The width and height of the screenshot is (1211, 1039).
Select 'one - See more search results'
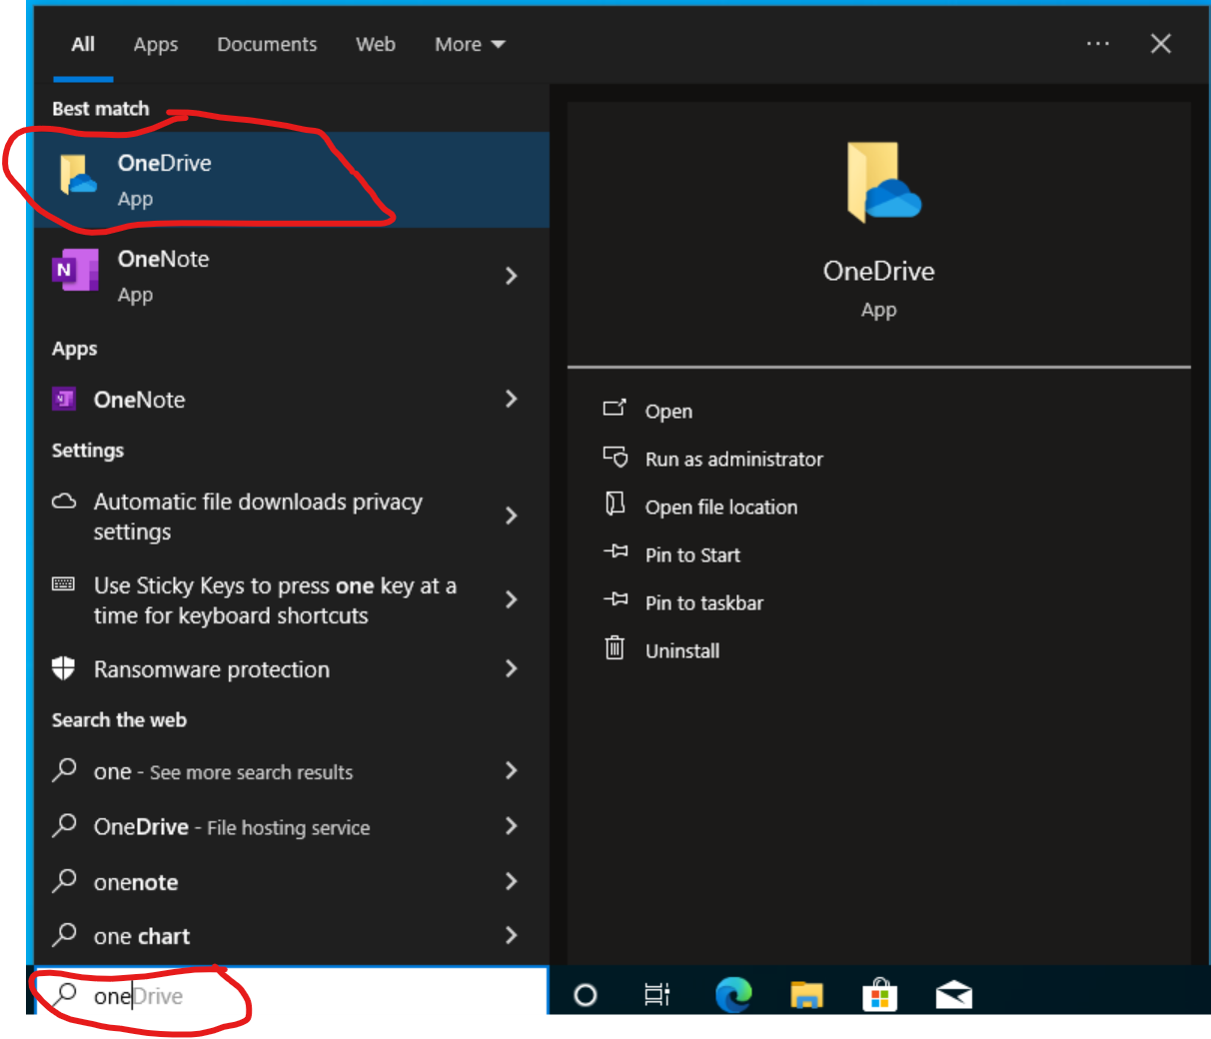click(223, 772)
